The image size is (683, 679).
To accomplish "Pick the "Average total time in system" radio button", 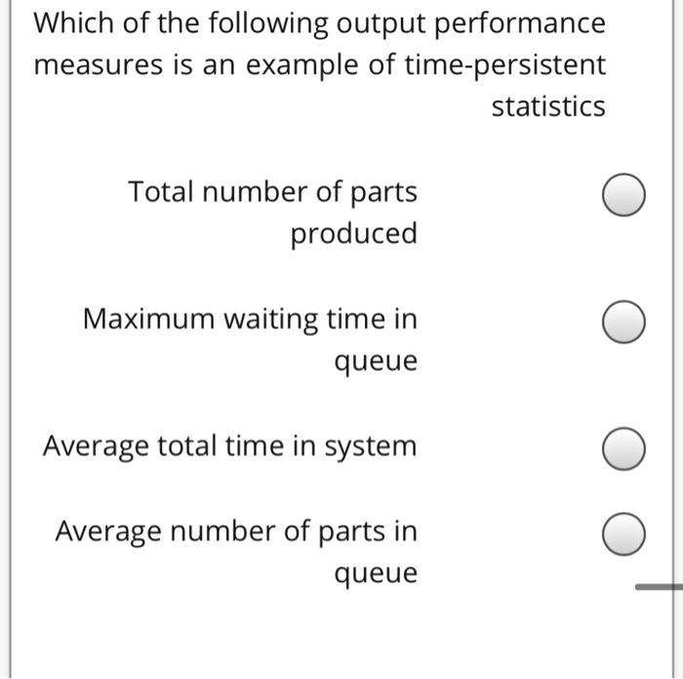I will click(623, 448).
